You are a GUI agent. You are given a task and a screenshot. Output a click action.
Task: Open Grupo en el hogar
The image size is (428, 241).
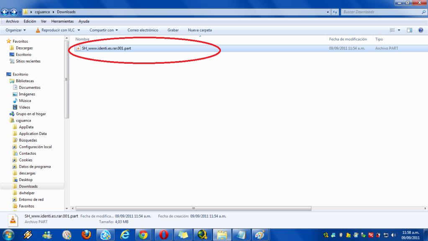(x=31, y=114)
